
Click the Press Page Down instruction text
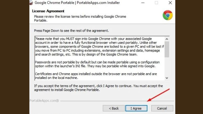pos(71,31)
